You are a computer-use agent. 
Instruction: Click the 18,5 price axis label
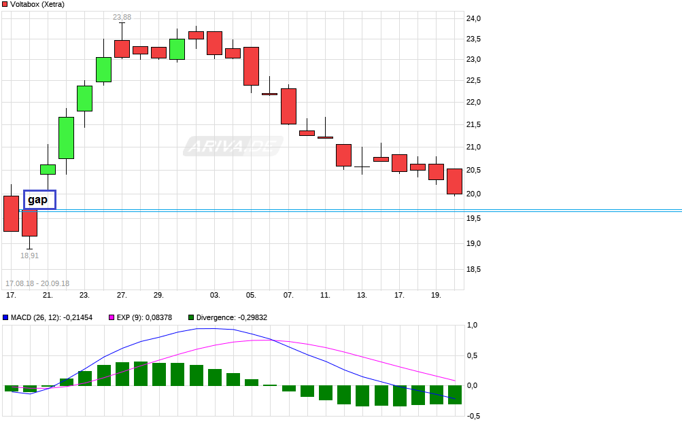coord(474,270)
